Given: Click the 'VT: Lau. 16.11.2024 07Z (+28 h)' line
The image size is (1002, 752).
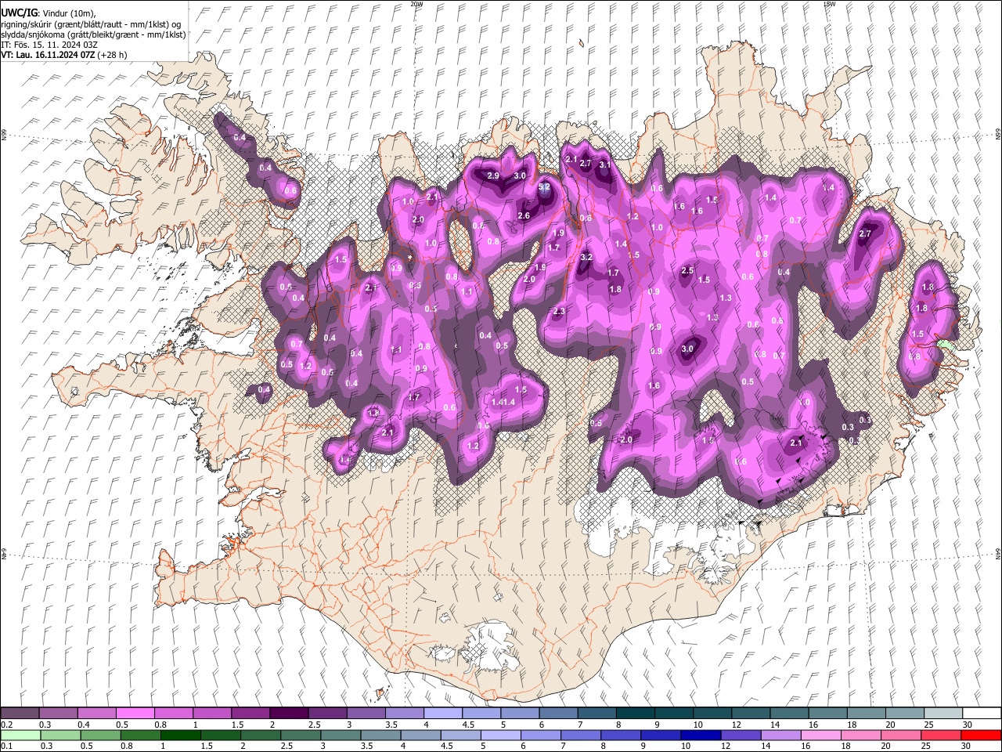Looking at the screenshot, I should 64,55.
